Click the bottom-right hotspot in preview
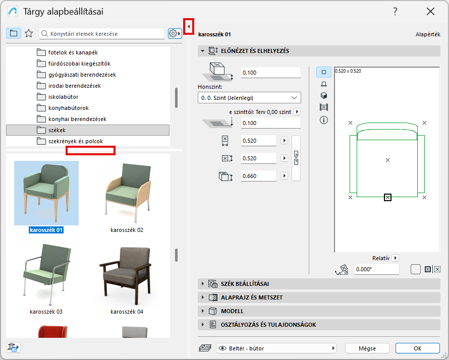Viewport: 449px width, 360px height. coord(424,197)
